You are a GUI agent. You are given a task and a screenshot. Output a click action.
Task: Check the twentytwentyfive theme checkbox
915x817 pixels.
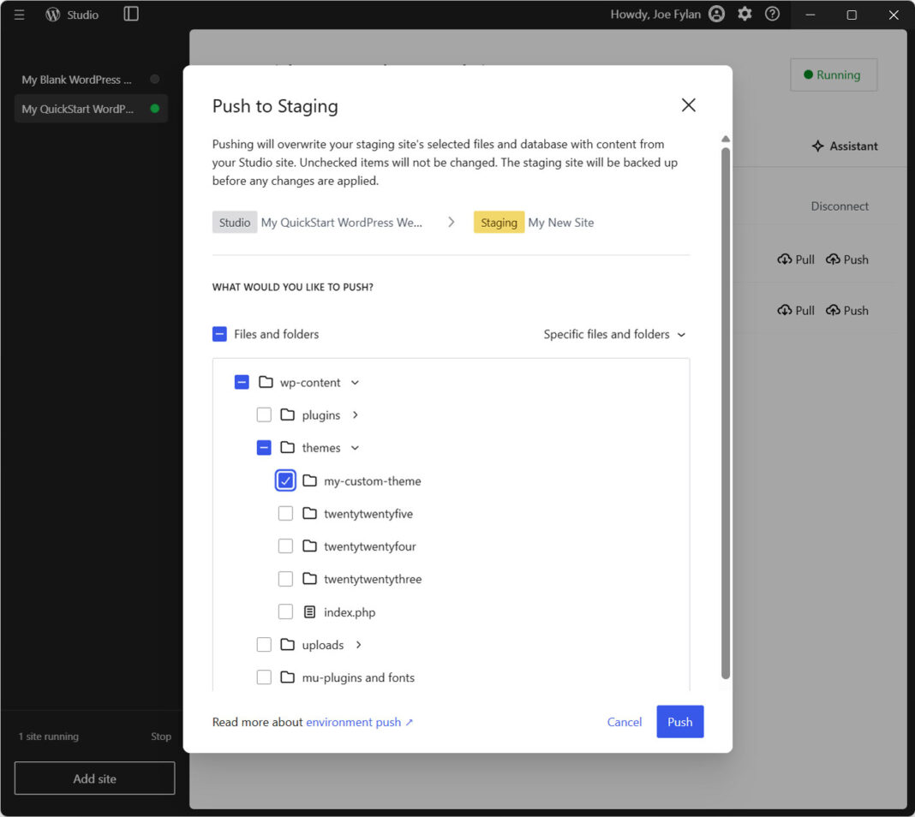[x=285, y=513]
